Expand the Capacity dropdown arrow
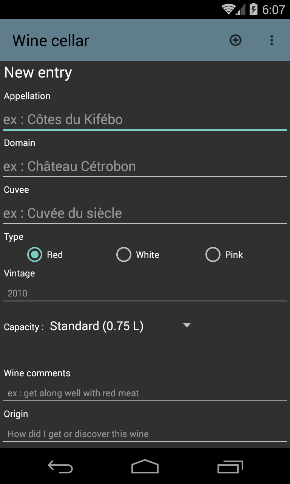The image size is (290, 484). point(187,325)
